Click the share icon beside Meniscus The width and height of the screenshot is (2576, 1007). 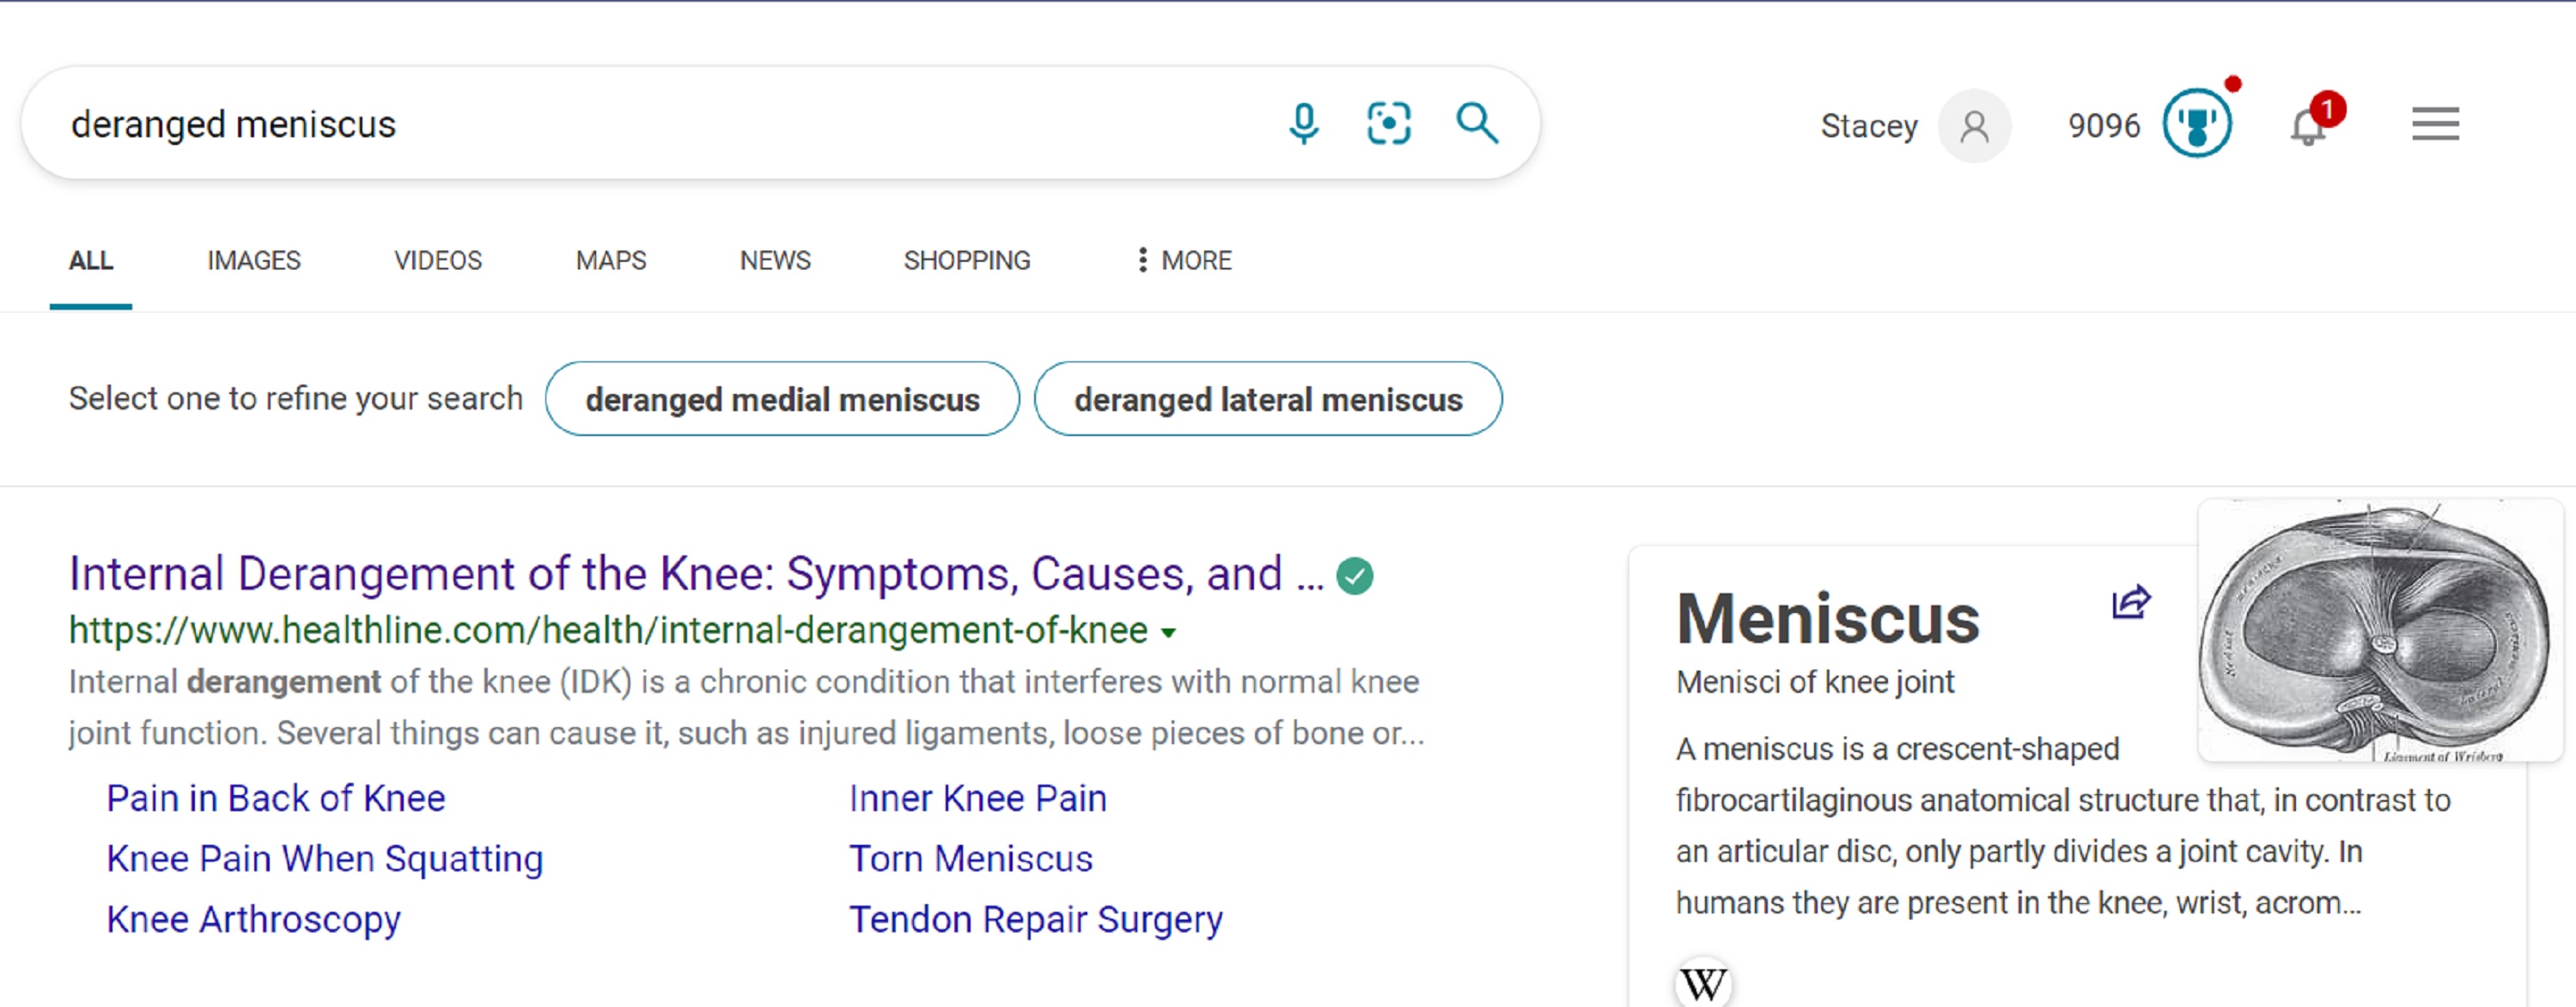coord(2131,602)
